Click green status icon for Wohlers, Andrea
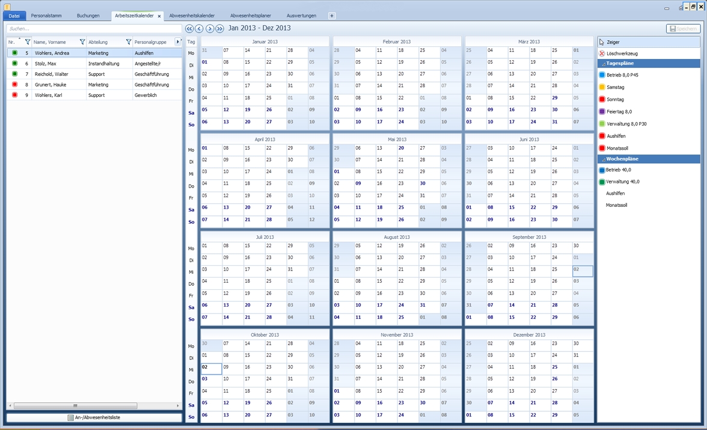Image resolution: width=707 pixels, height=430 pixels. [x=14, y=53]
